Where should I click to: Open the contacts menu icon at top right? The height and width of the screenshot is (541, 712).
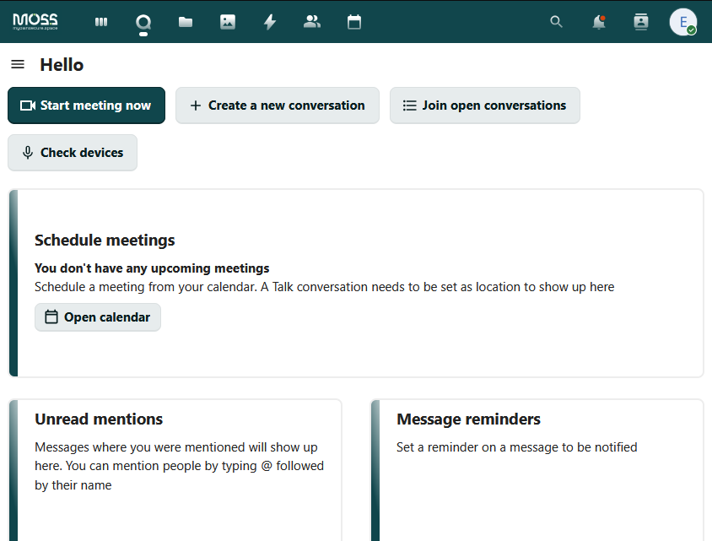[x=640, y=22]
